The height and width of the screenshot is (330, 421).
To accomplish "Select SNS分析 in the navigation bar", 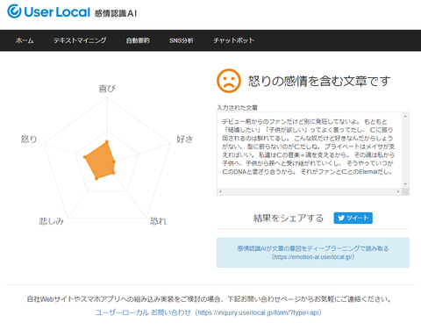I will [182, 40].
